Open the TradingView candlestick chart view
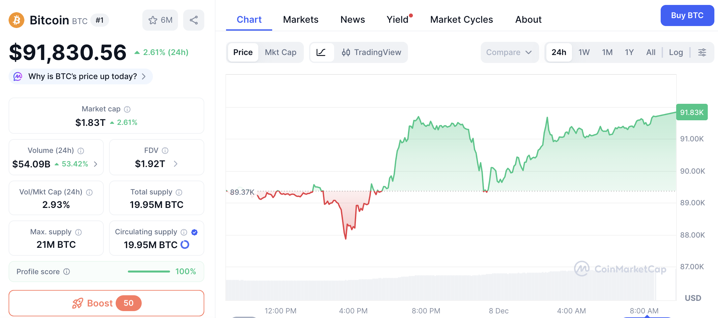Viewport: 718px width, 318px height. pos(372,52)
